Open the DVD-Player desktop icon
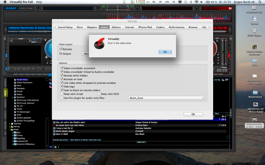The image size is (265, 165). pyautogui.click(x=254, y=32)
